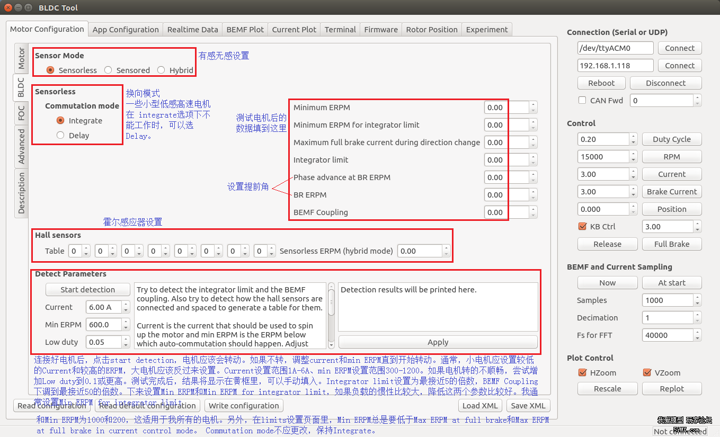This screenshot has height=437, width=720.
Task: Switch to the Realtime Data tab
Action: click(192, 30)
